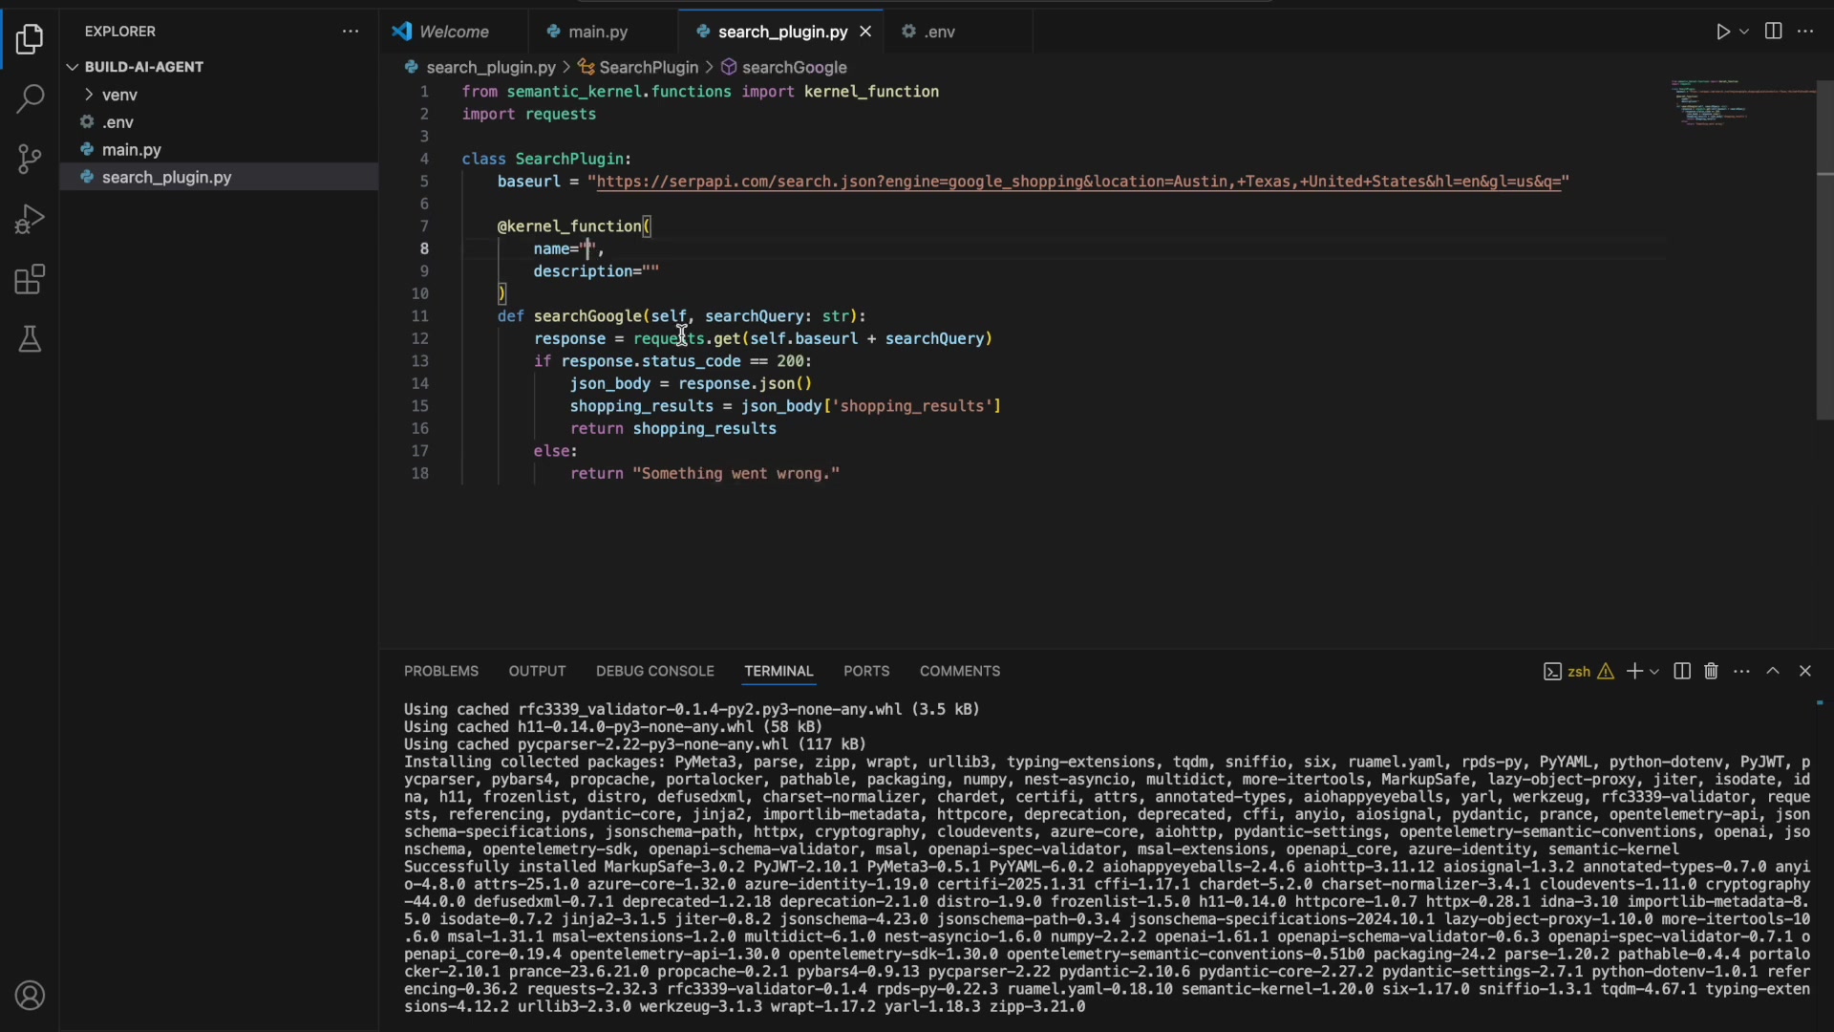Open the serpapi.com URL link in code
Viewport: 1834px width, 1032px height.
(x=1078, y=182)
